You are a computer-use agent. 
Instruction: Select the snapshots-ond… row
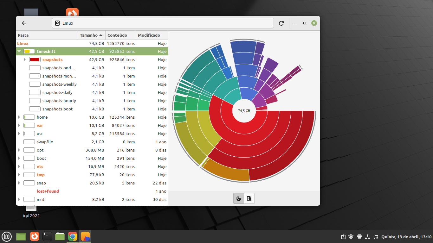click(x=92, y=68)
